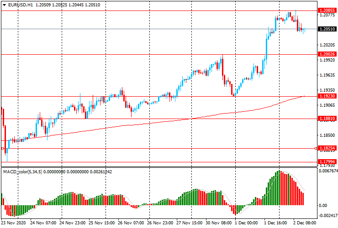Select the 1.18810 red price label
This screenshot has height=228, width=338.
point(327,119)
